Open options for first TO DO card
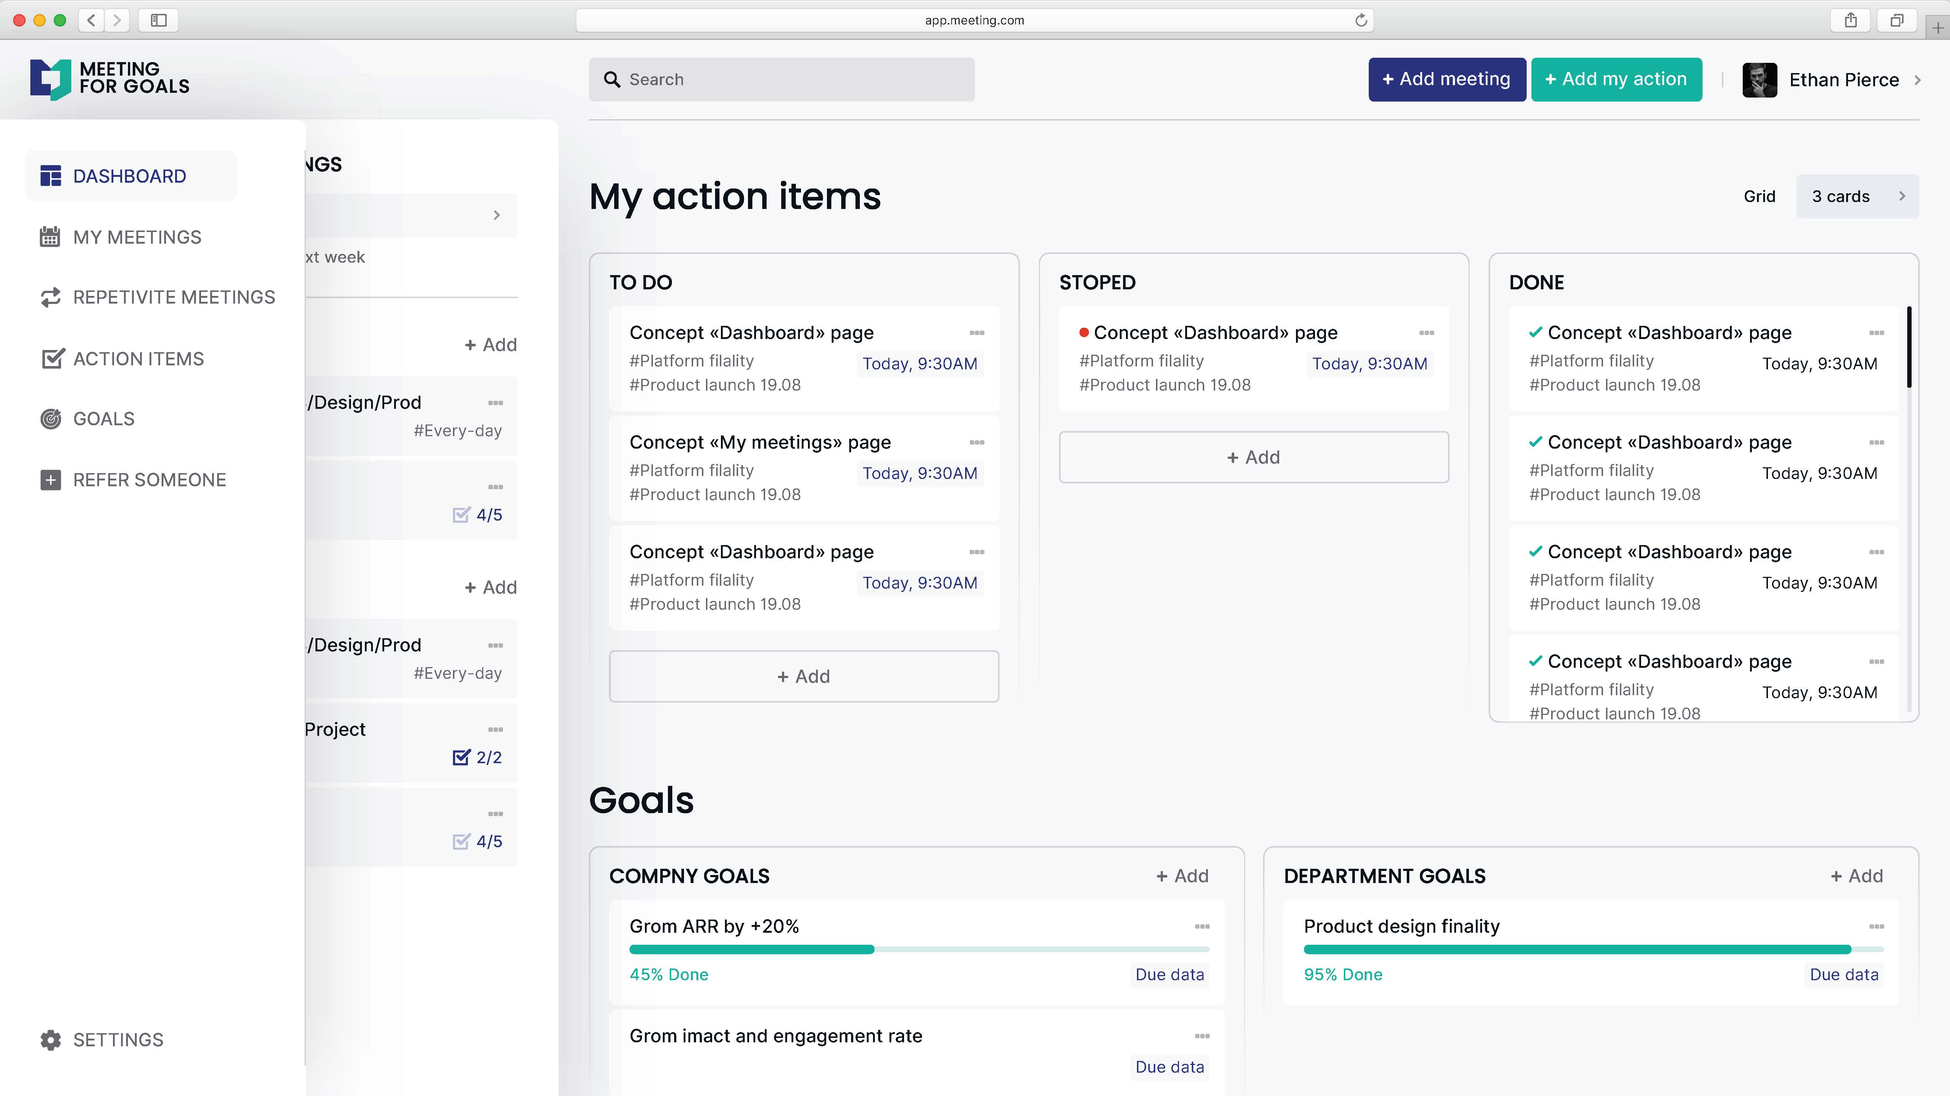Screen dimensions: 1950x1096 click(976, 333)
